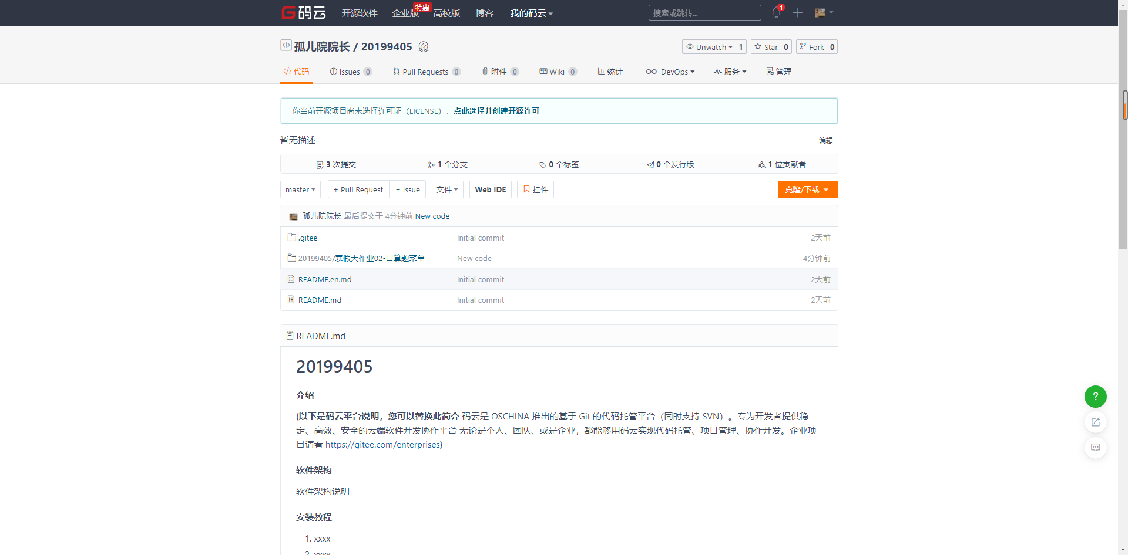Click the README.md file-list icon
1128x555 pixels.
click(291, 300)
